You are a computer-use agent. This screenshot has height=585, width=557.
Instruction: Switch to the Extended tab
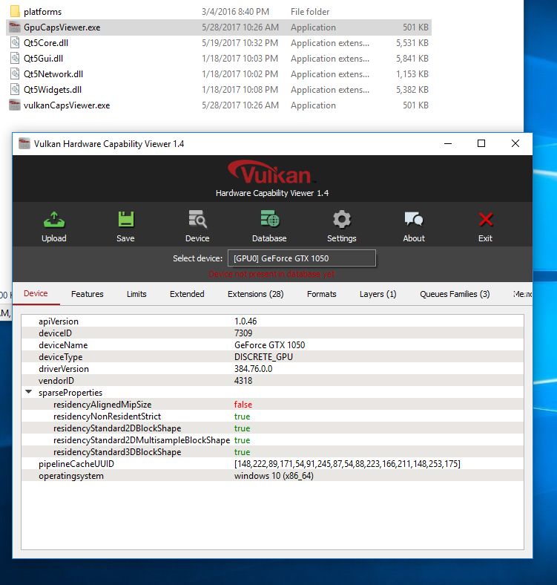(187, 294)
